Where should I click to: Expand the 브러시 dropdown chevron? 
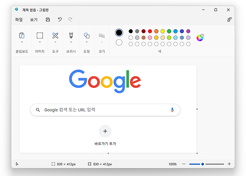(x=71, y=42)
